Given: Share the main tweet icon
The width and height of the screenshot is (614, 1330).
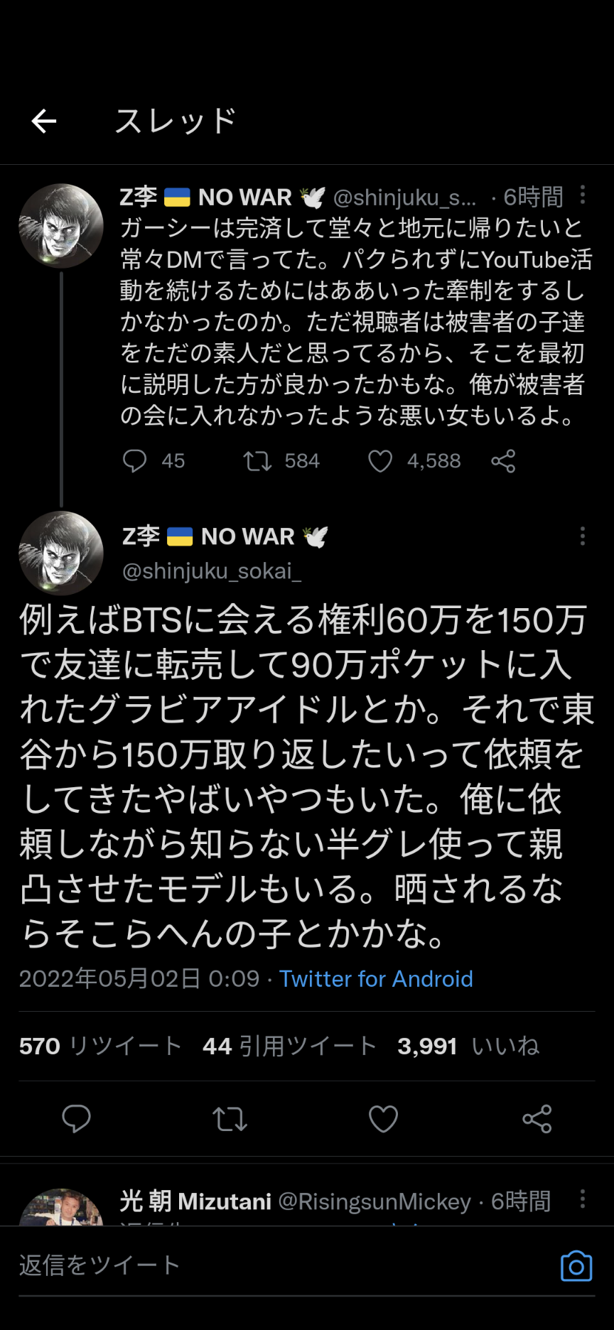Looking at the screenshot, I should click(537, 1119).
